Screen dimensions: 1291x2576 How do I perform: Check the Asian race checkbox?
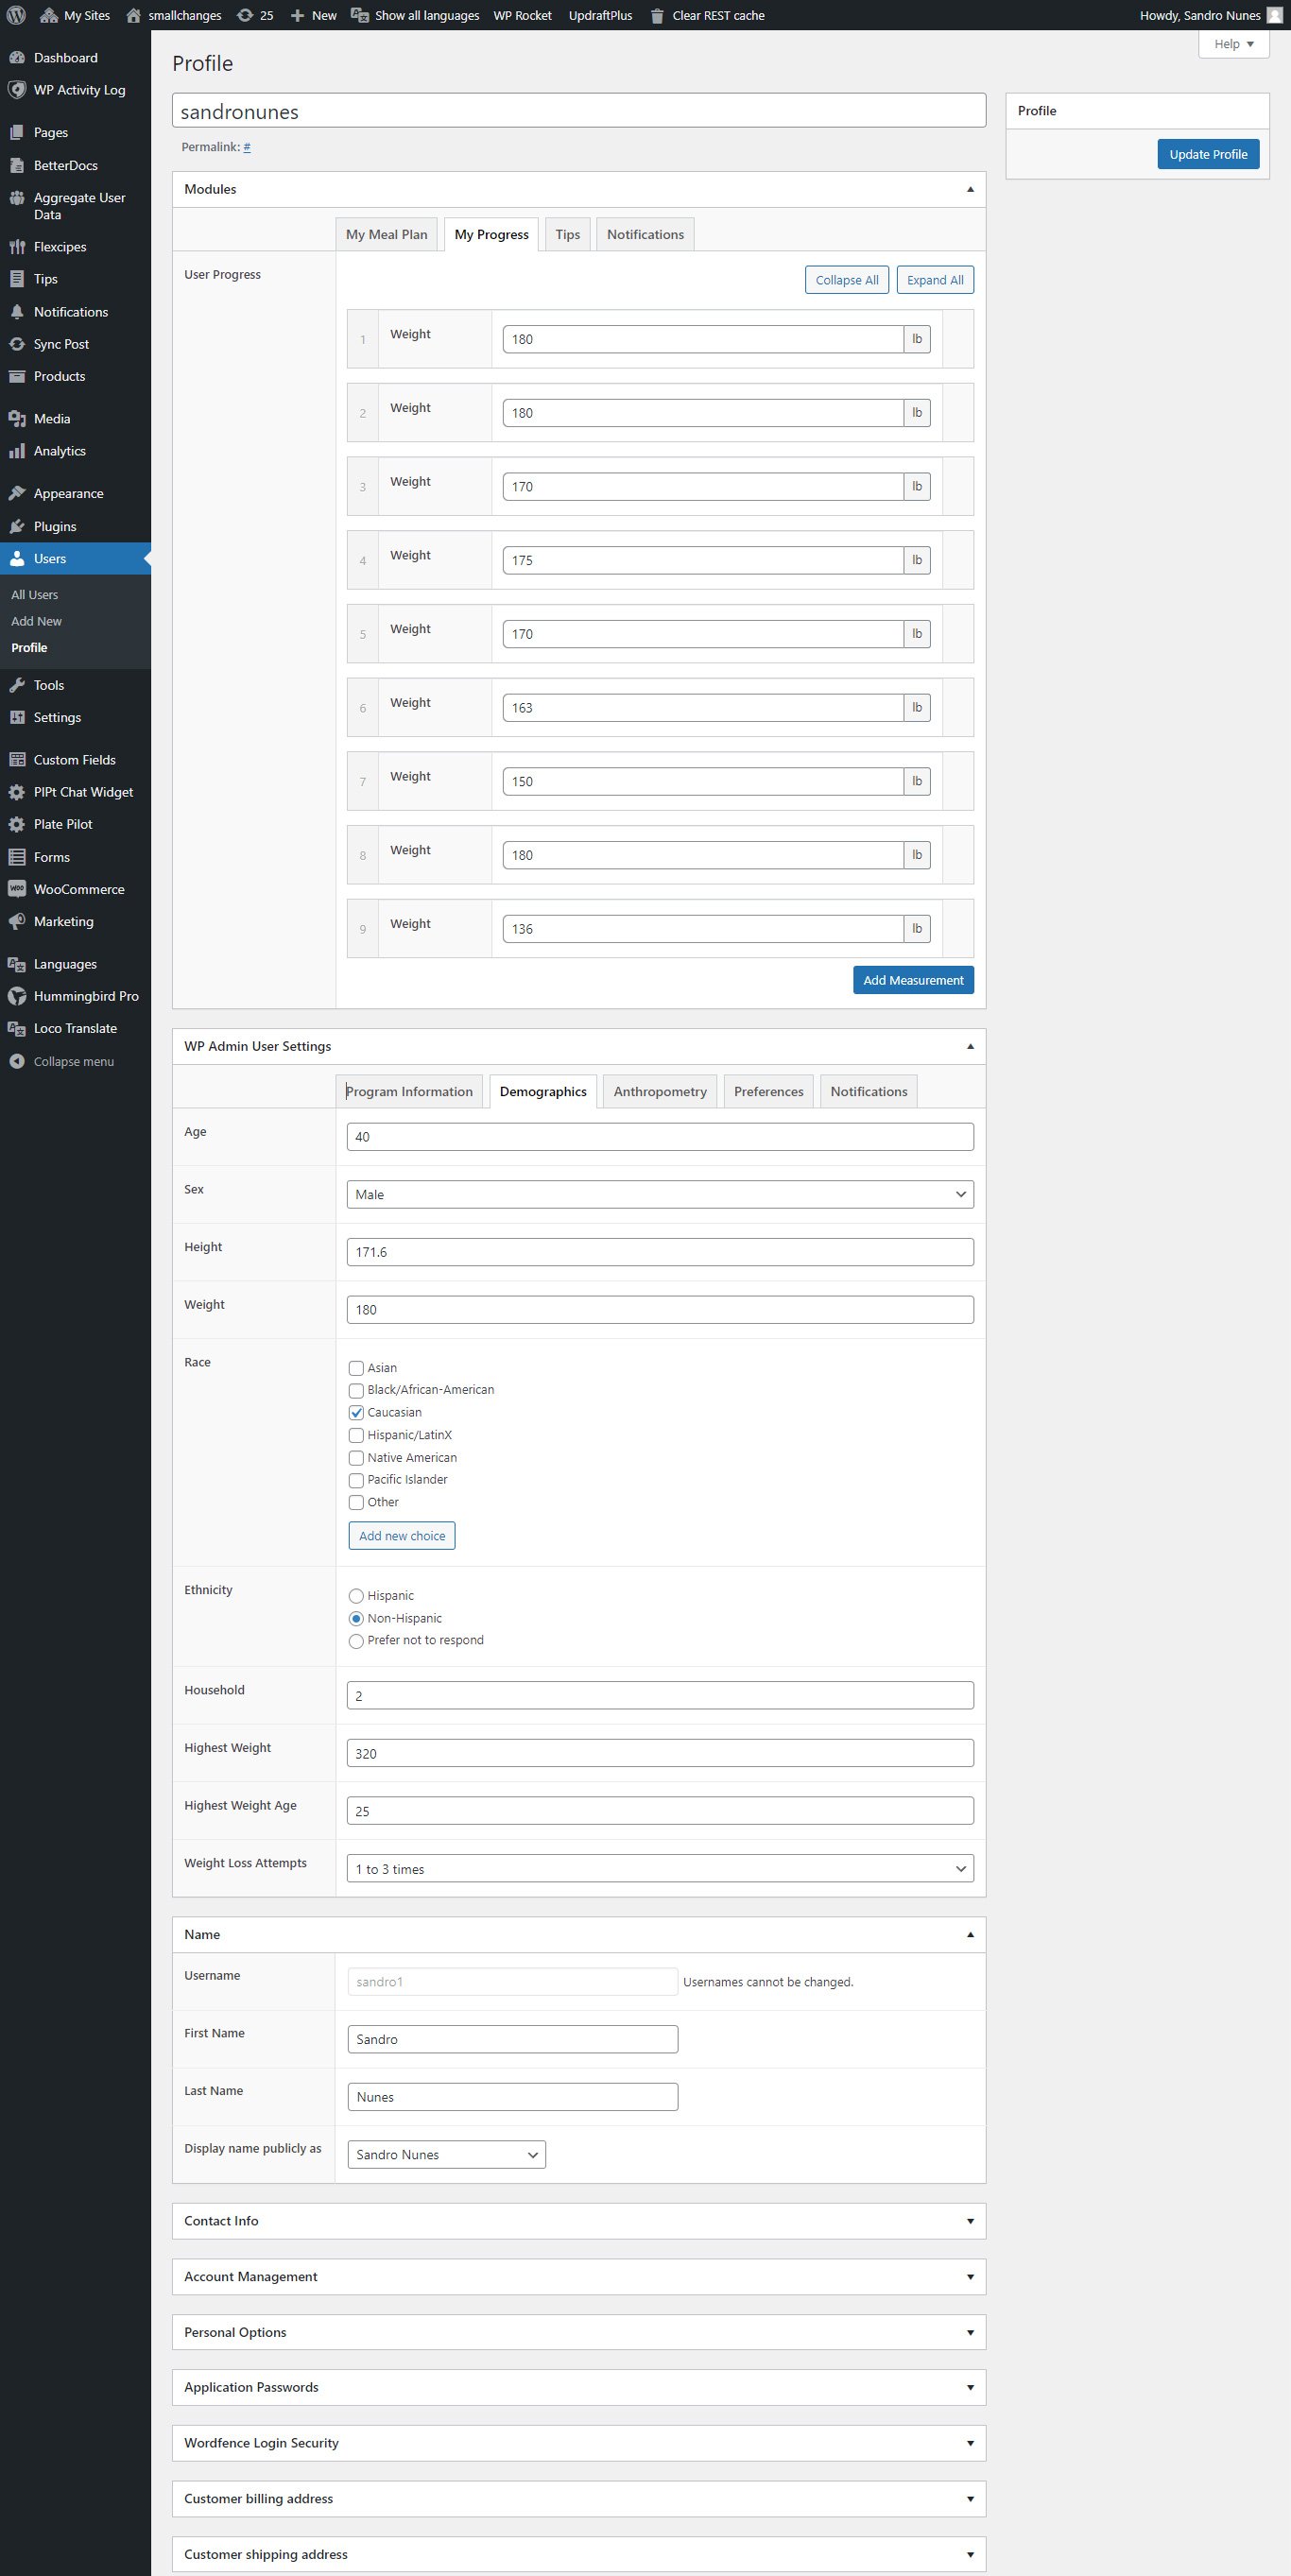pos(356,1368)
